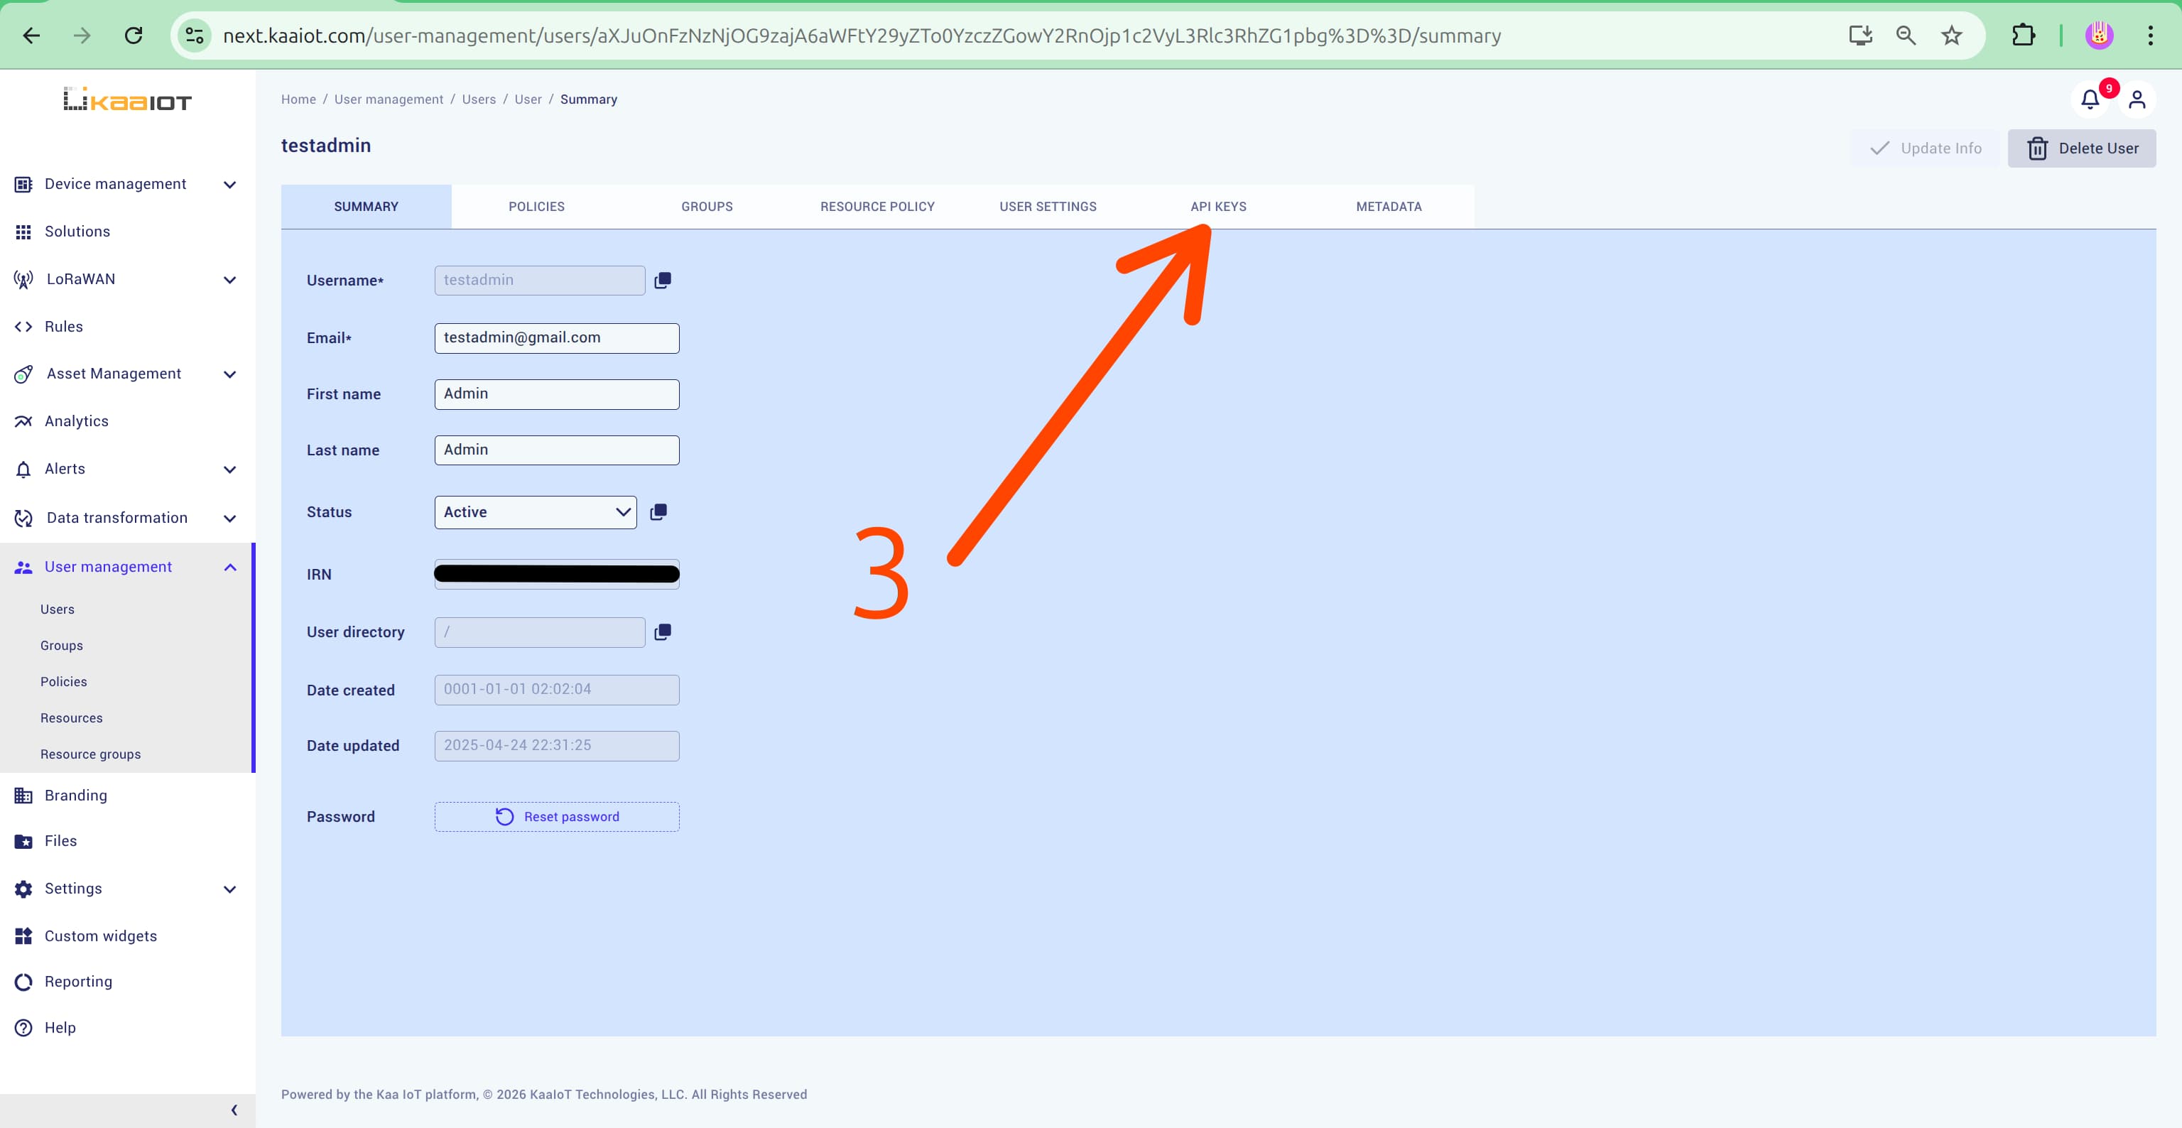Open the Resource groups page
Screen dimensions: 2182x1128
pos(89,754)
